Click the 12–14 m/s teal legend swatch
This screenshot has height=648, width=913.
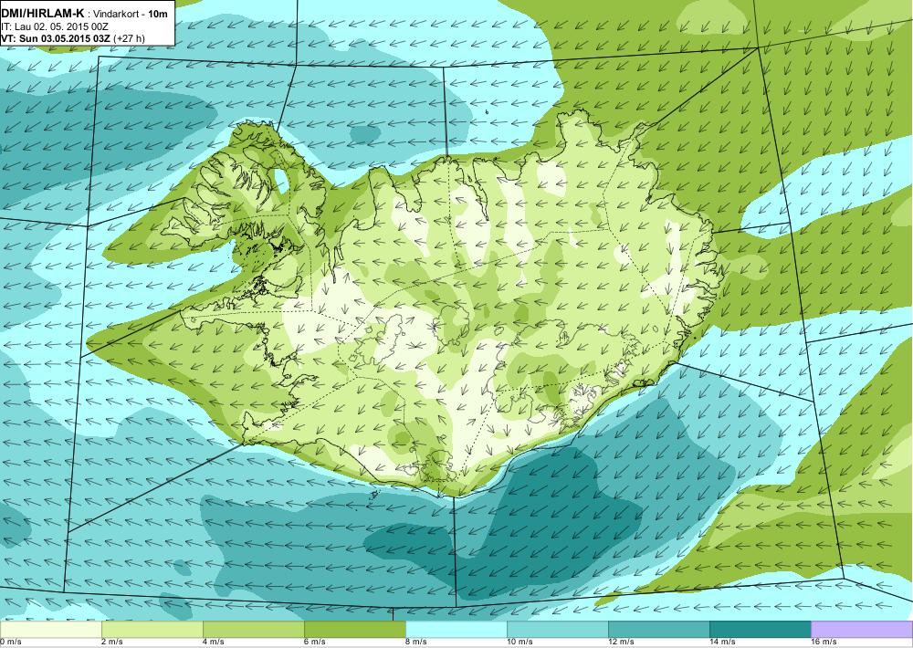658,630
